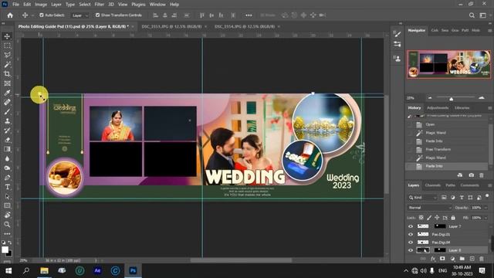Viewport: 494px width, 278px height.
Task: Open the Window menu
Action: (x=157, y=5)
